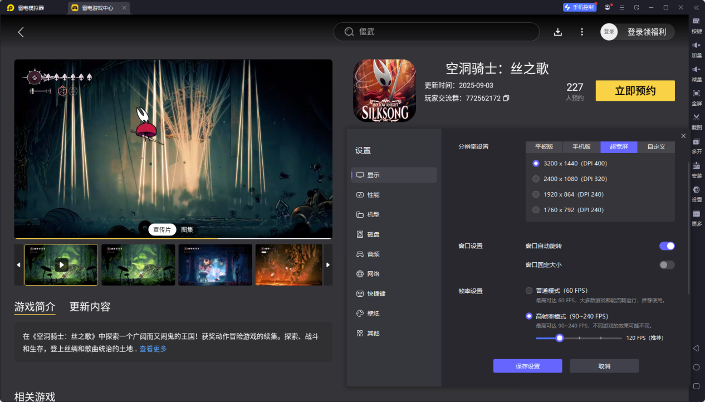
Task: Click 取消 cancel button
Action: click(604, 366)
